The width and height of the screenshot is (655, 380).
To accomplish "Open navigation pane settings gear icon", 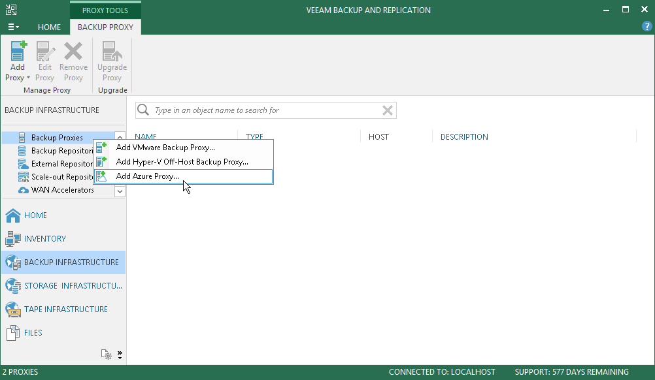I will pos(106,354).
